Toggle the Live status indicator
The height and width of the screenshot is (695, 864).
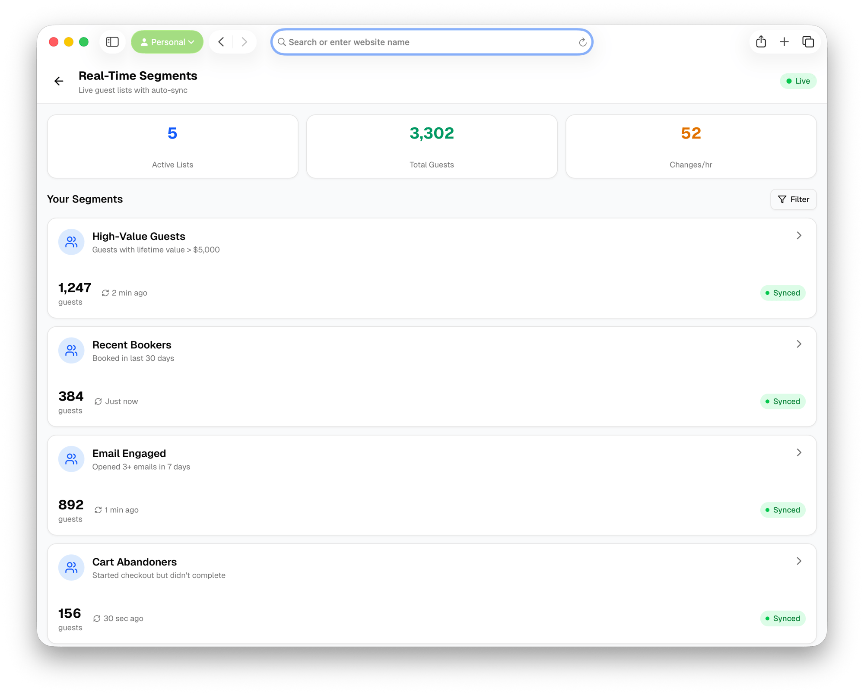797,81
